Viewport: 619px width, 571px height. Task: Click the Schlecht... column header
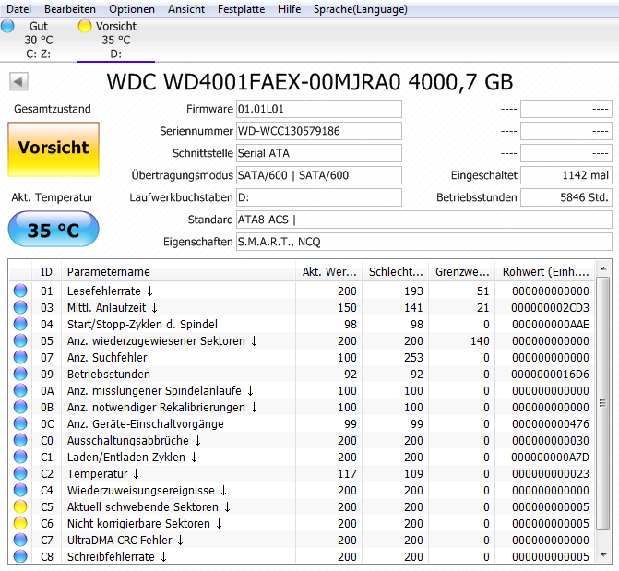coord(396,272)
